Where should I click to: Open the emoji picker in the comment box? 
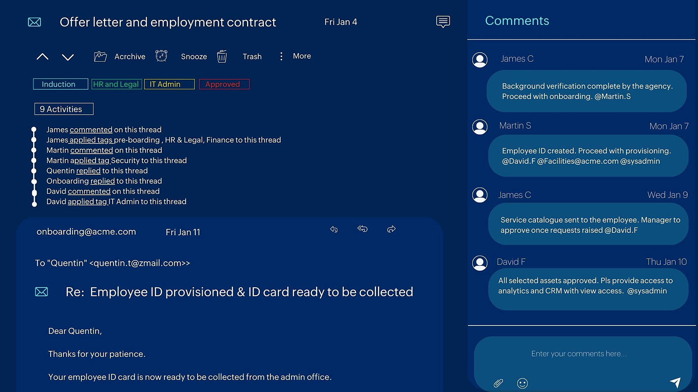tap(522, 383)
